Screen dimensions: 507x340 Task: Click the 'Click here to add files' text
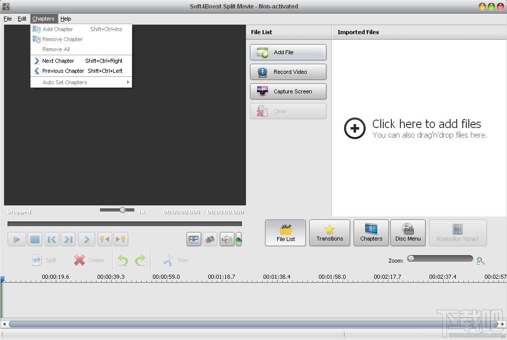[x=427, y=124]
